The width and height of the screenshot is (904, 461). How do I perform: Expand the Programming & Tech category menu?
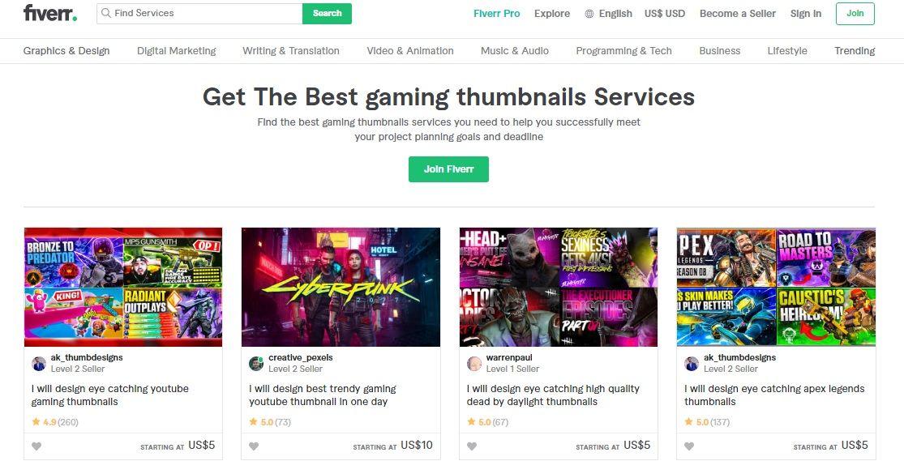coord(623,51)
